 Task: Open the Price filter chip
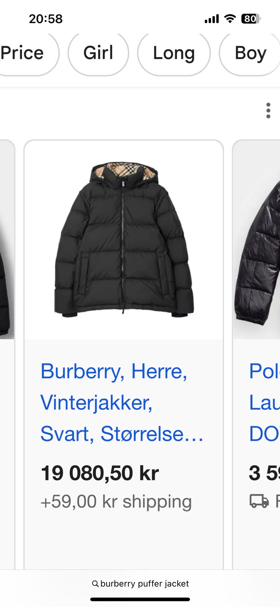[26, 53]
